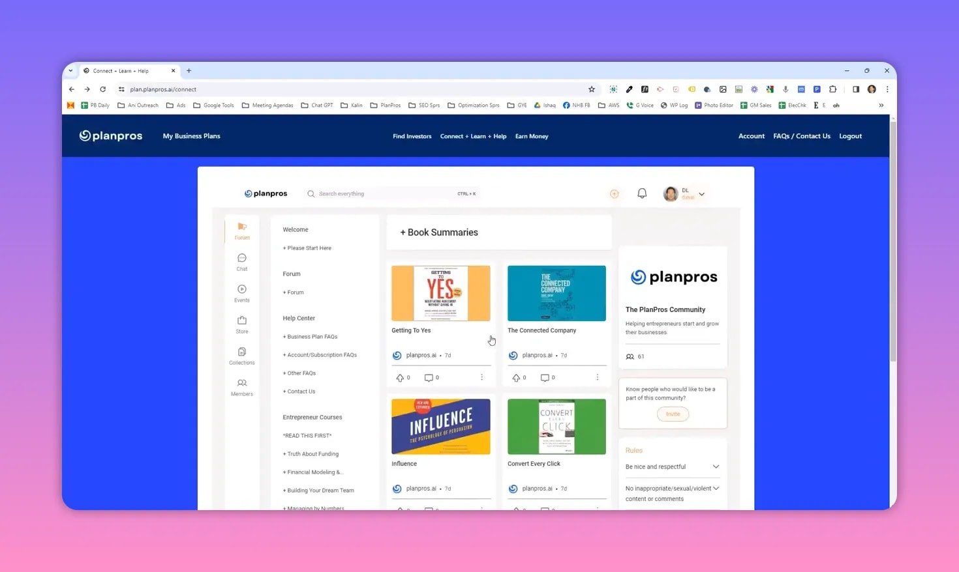Open the notification bell
The width and height of the screenshot is (959, 572).
641,193
